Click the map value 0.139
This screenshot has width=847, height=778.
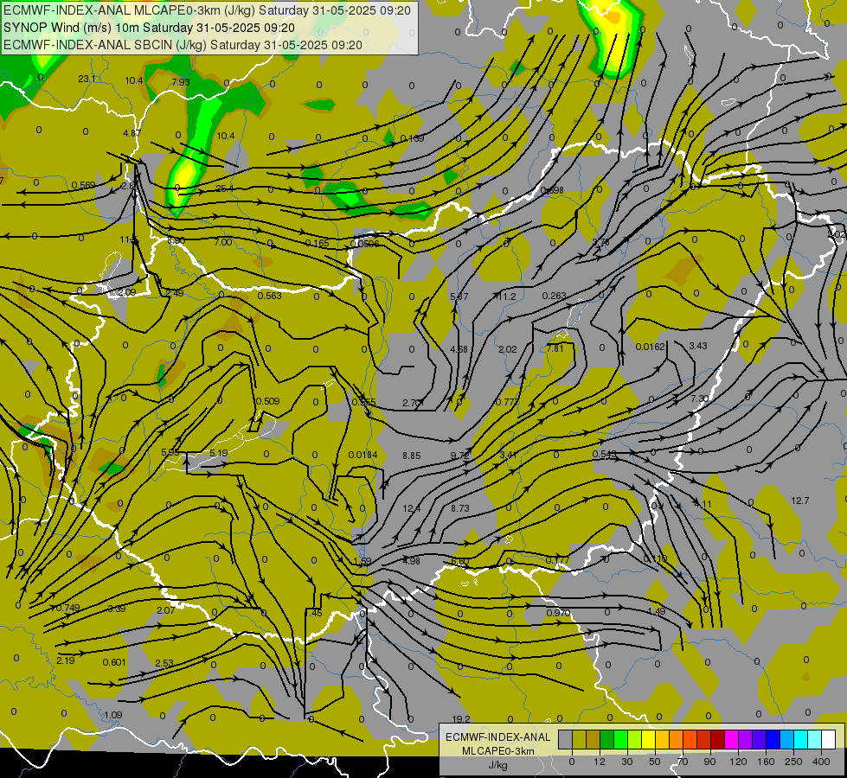412,139
